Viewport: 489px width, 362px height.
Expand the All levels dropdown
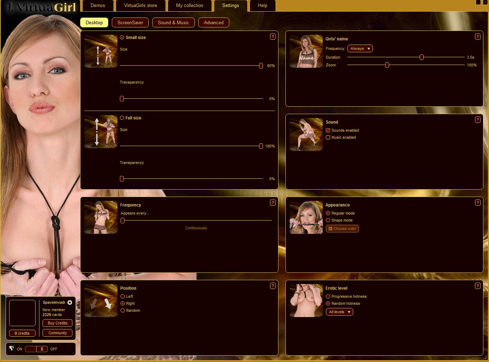pos(339,312)
